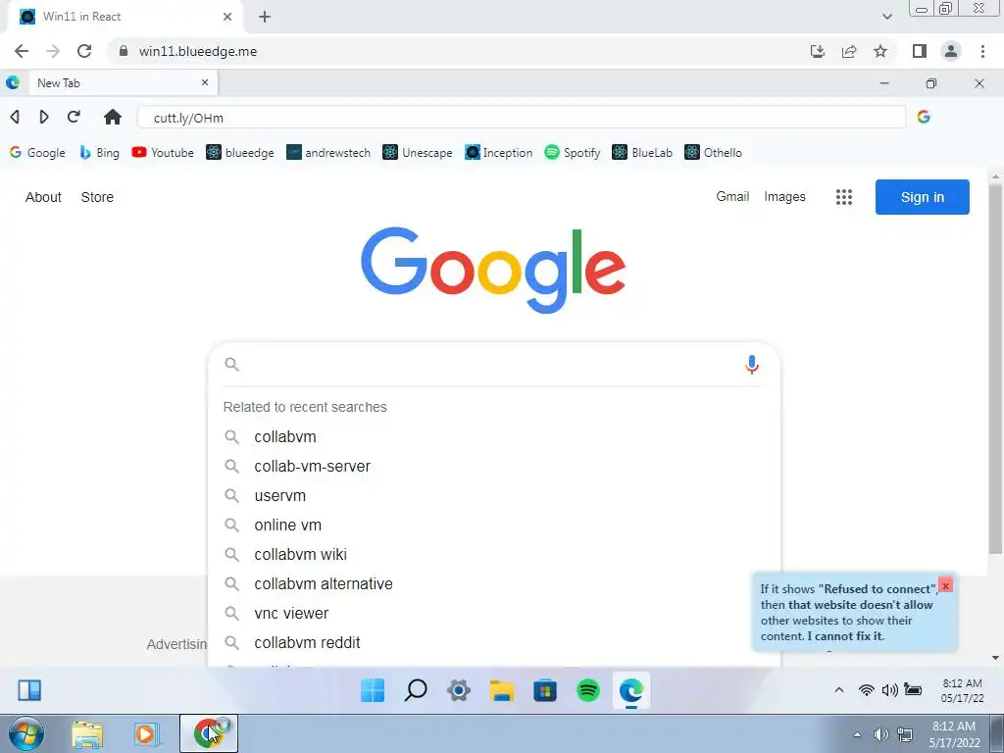The image size is (1004, 753).
Task: Click Chrome install app icon
Action: tap(818, 51)
